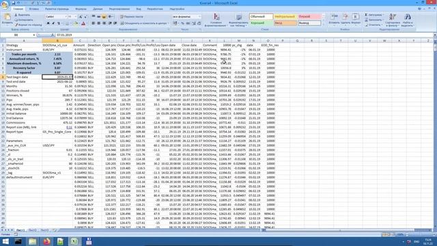Align text to middle of cell
The height and width of the screenshot is (246, 437).
coord(98,16)
